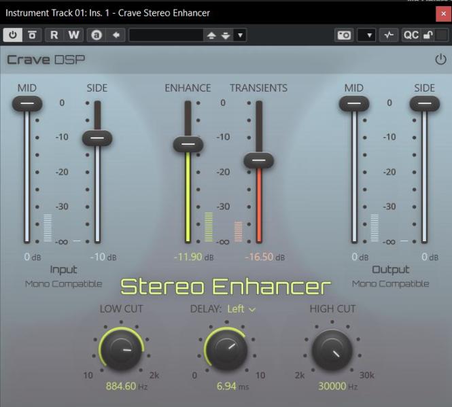Click the Input SIDE -10 dB value
Viewport: 452px width, 407px height.
[x=103, y=257]
